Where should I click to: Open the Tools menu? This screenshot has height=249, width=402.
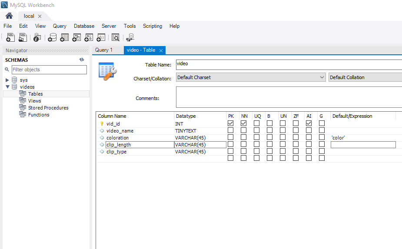[130, 26]
